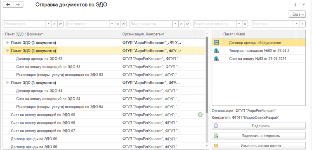This screenshot has height=150, width=314.
Task: Open the three-dot window menu
Action: pos(295,5)
